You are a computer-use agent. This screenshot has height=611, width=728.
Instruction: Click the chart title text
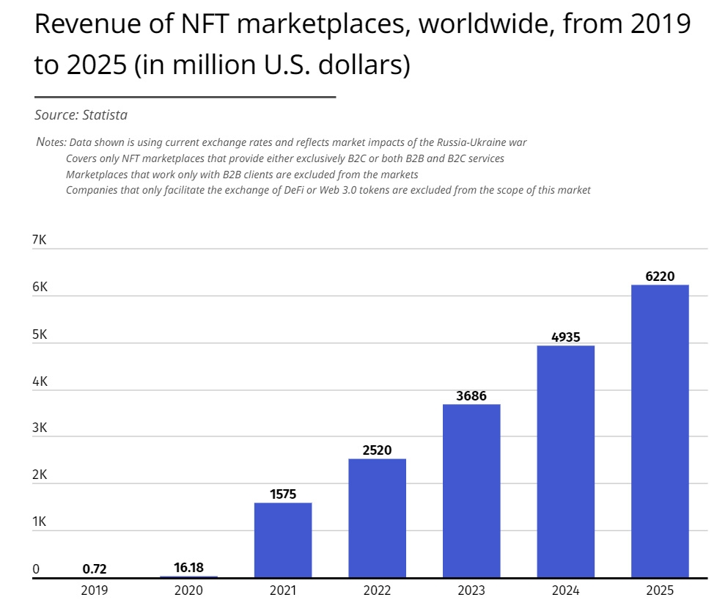(362, 45)
